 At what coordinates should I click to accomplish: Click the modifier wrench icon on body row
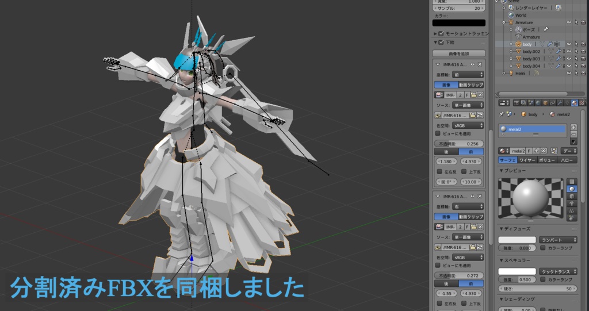pyautogui.click(x=549, y=44)
